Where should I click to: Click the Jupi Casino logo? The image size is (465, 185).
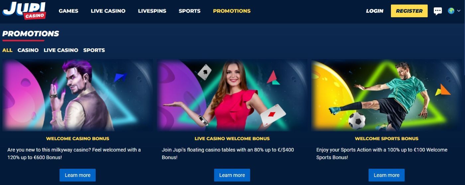(x=24, y=10)
